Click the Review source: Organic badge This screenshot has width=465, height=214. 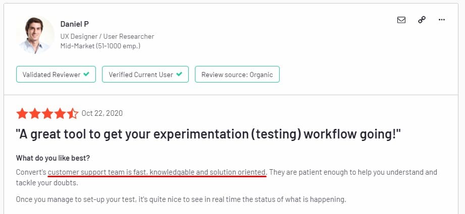tap(237, 75)
